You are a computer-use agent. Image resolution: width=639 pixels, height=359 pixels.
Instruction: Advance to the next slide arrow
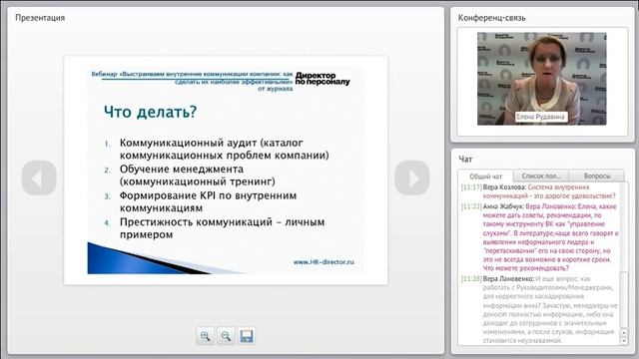[x=412, y=178]
